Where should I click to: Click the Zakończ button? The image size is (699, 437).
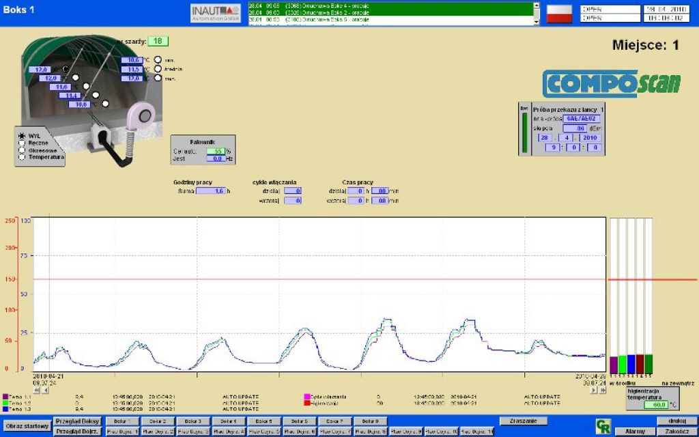pos(676,431)
